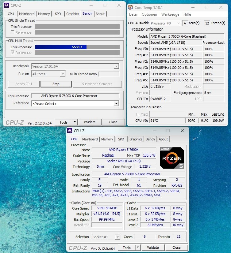The height and width of the screenshot is (253, 231).
Task: Open the SPD tab in the Bench window
Action: (x=58, y=14)
